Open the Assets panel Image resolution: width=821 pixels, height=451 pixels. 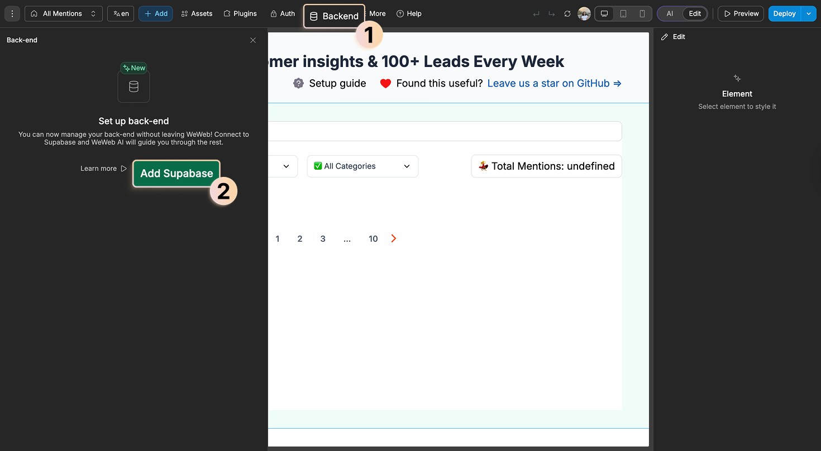pyautogui.click(x=197, y=13)
